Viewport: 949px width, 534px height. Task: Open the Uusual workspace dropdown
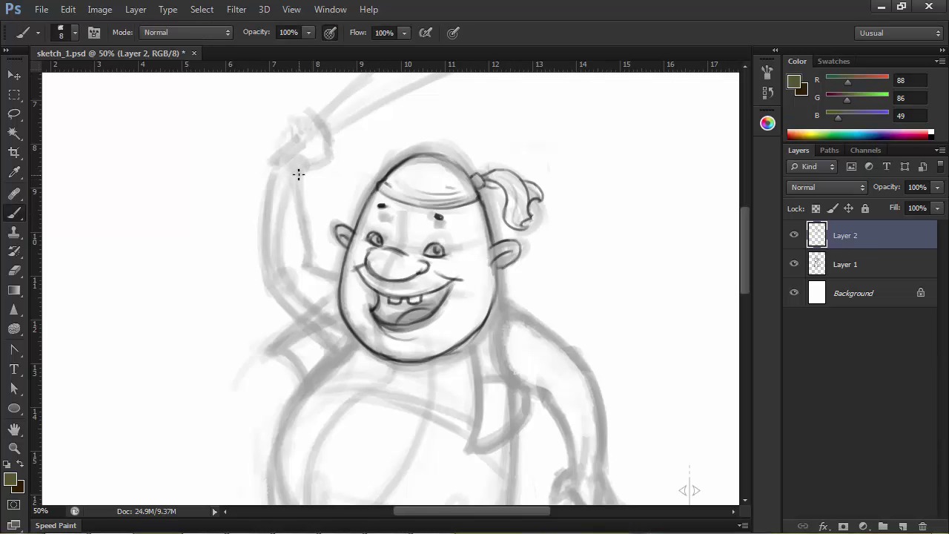[899, 33]
